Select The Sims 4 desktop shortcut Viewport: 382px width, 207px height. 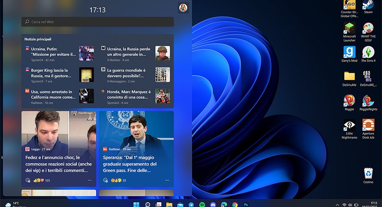(x=368, y=53)
